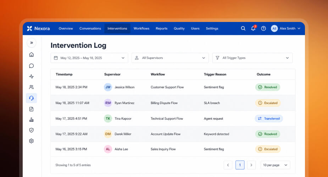Go to Settings tab

pos(212,28)
